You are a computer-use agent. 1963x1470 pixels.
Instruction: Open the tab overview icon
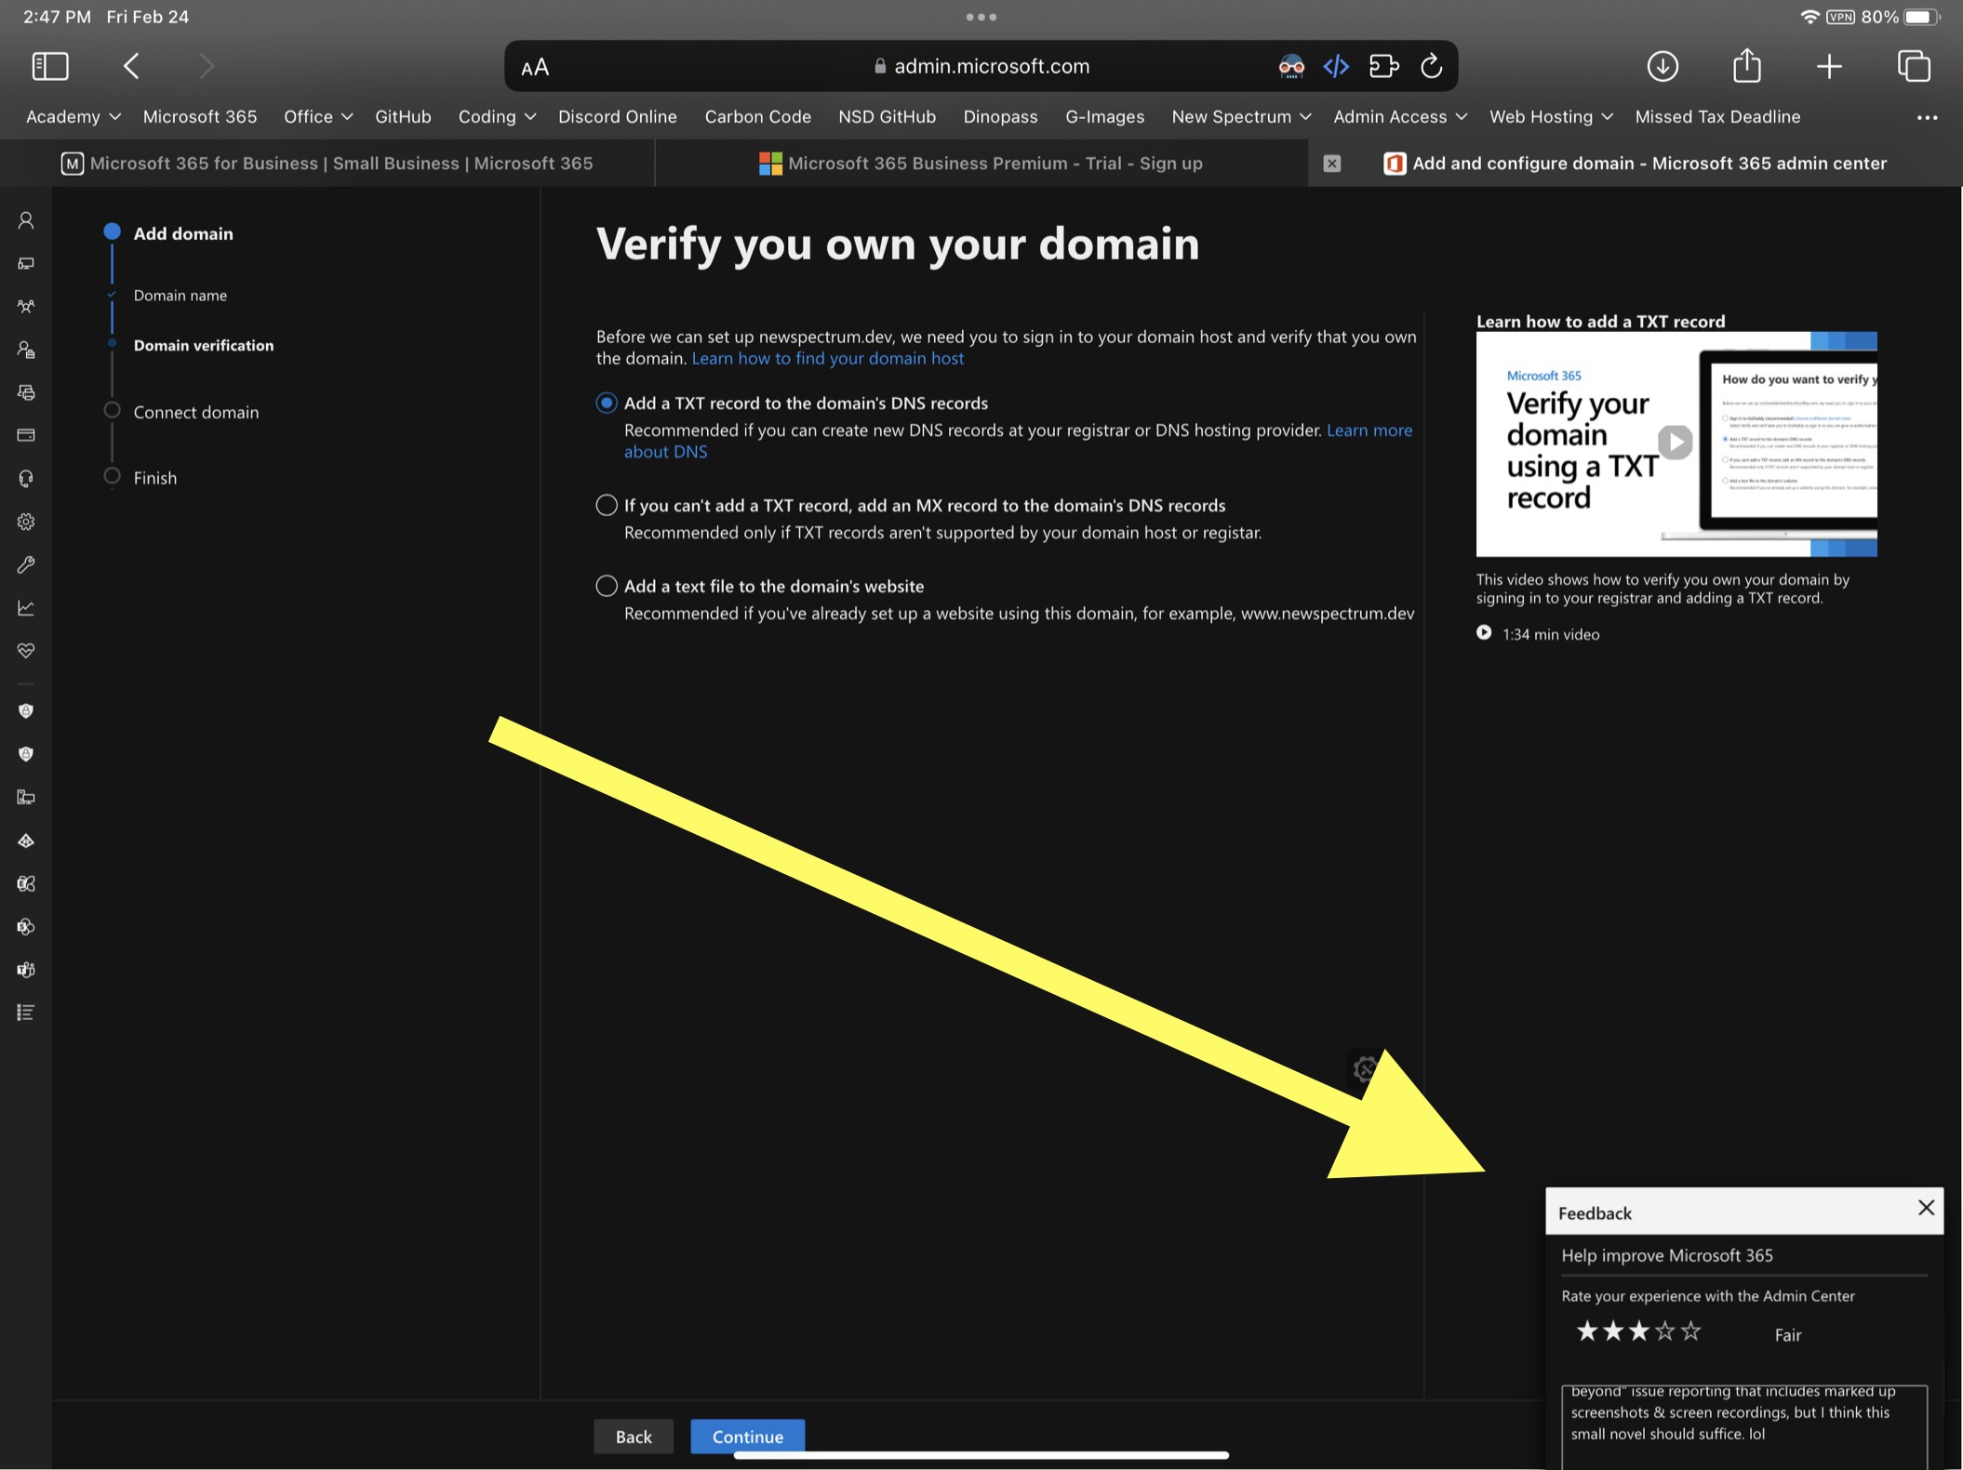(x=1914, y=66)
